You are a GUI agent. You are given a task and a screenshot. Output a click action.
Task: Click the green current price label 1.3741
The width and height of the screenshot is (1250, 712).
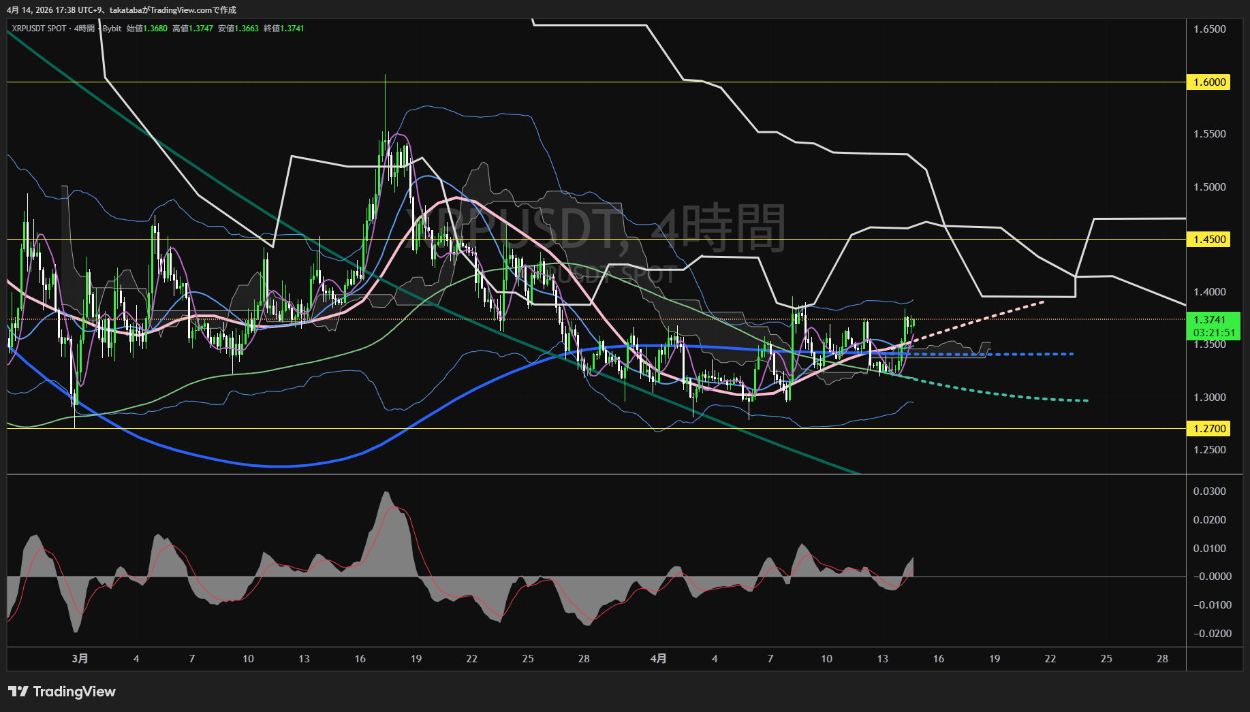[x=1210, y=320]
